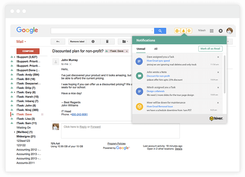The height and width of the screenshot is (177, 245).
Task: Open !Task: Inbaraj (7) label
Action: pyautogui.click(x=27, y=101)
